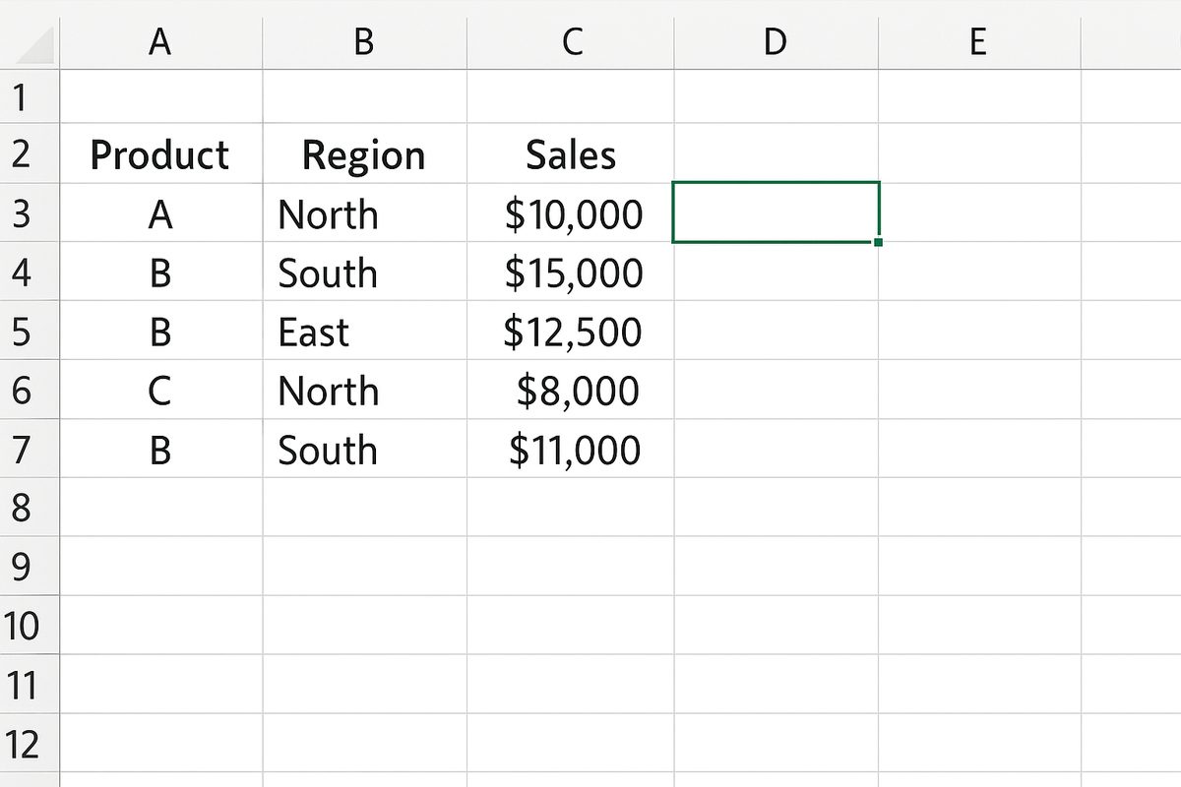The width and height of the screenshot is (1181, 787).
Task: Select the $12,500 sales cell
Action: [571, 330]
